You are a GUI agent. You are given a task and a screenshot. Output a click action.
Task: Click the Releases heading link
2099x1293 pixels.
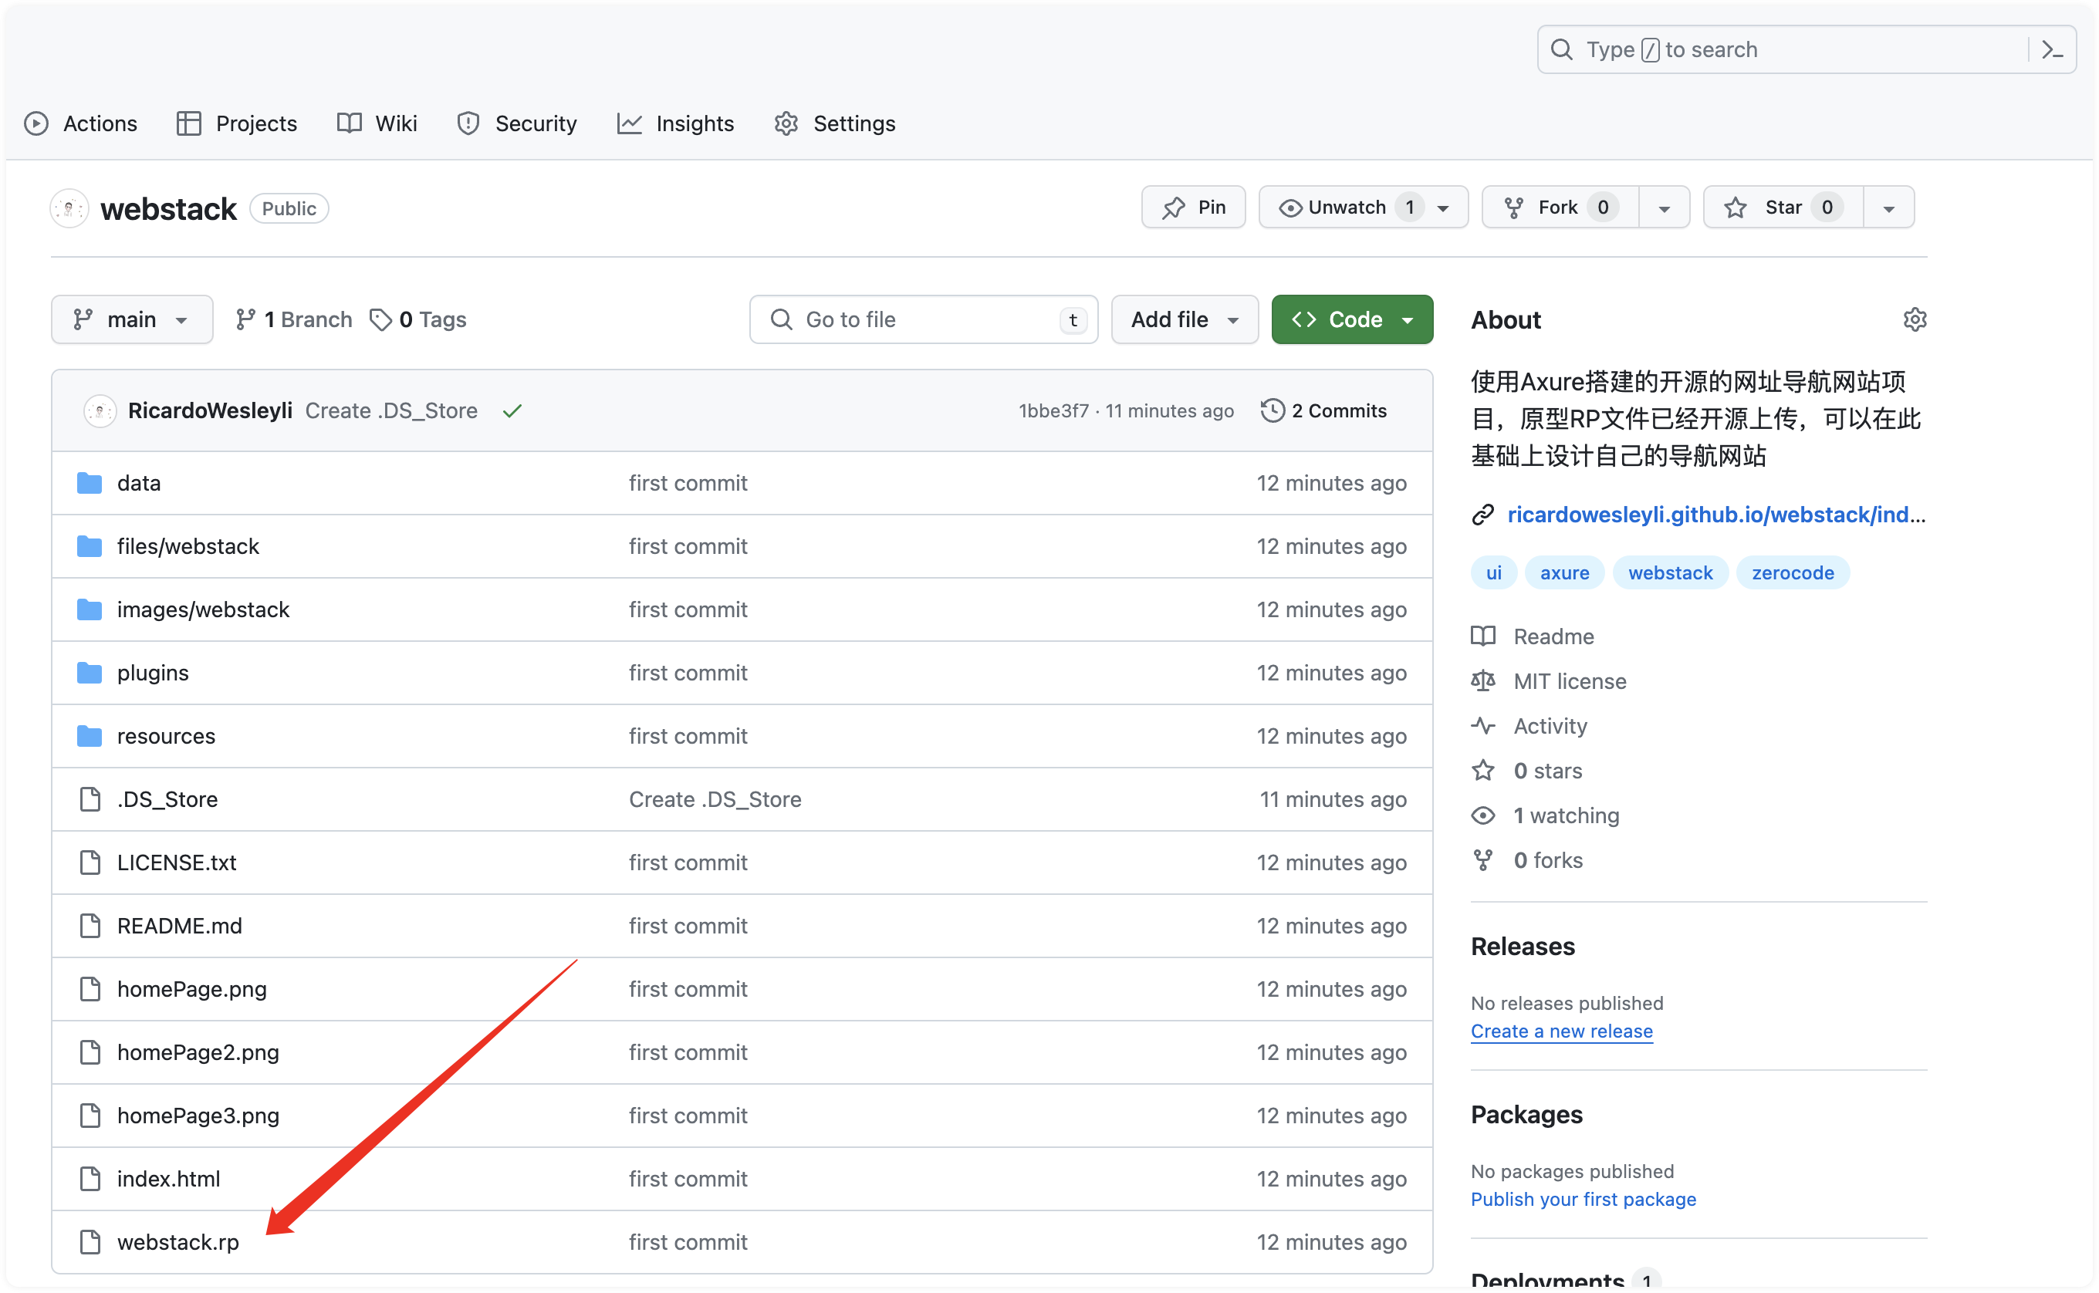(x=1523, y=947)
